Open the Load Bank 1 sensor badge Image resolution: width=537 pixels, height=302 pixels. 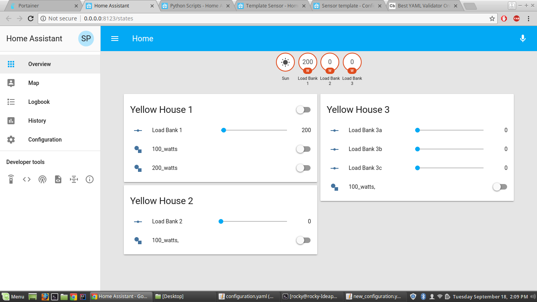pyautogui.click(x=308, y=62)
